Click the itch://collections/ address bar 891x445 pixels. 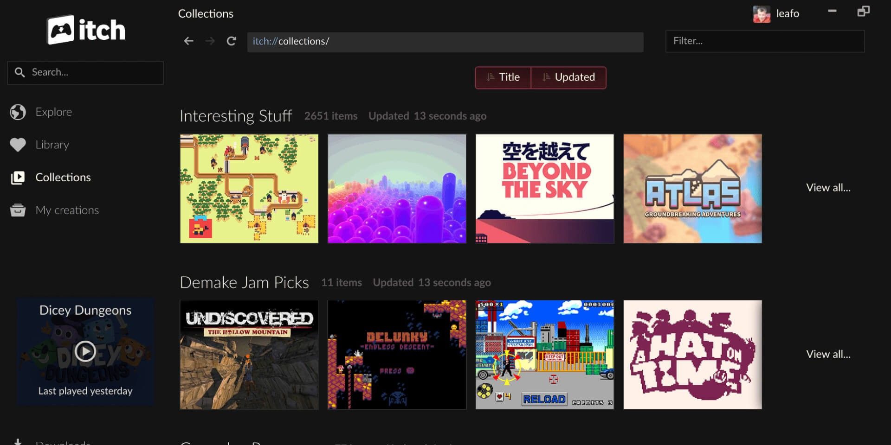445,42
